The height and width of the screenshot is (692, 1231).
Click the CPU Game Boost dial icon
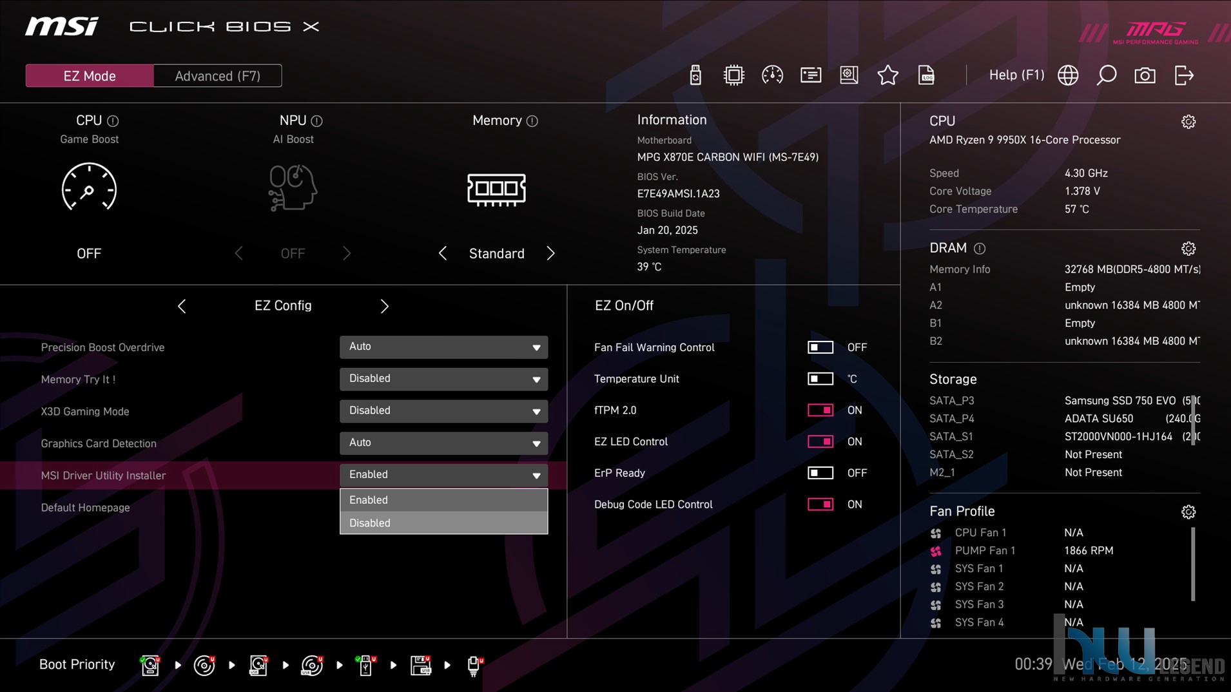click(89, 187)
